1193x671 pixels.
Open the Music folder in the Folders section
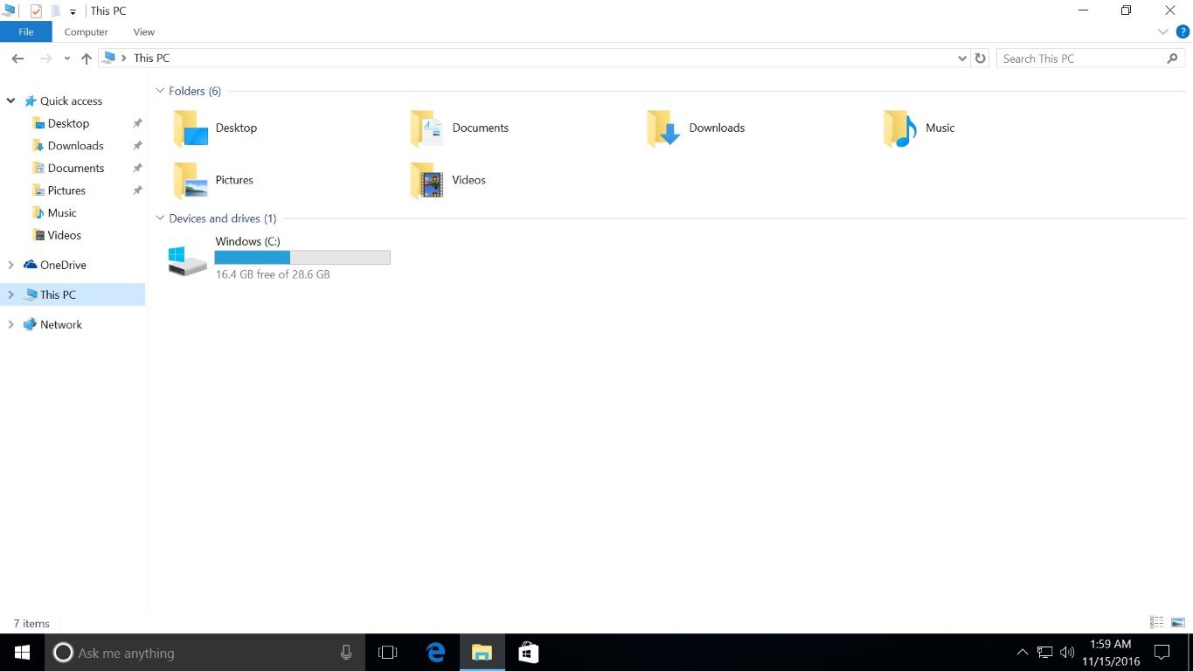(919, 128)
